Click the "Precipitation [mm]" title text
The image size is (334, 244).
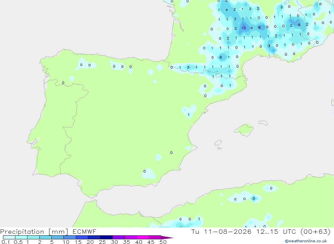(x=34, y=231)
